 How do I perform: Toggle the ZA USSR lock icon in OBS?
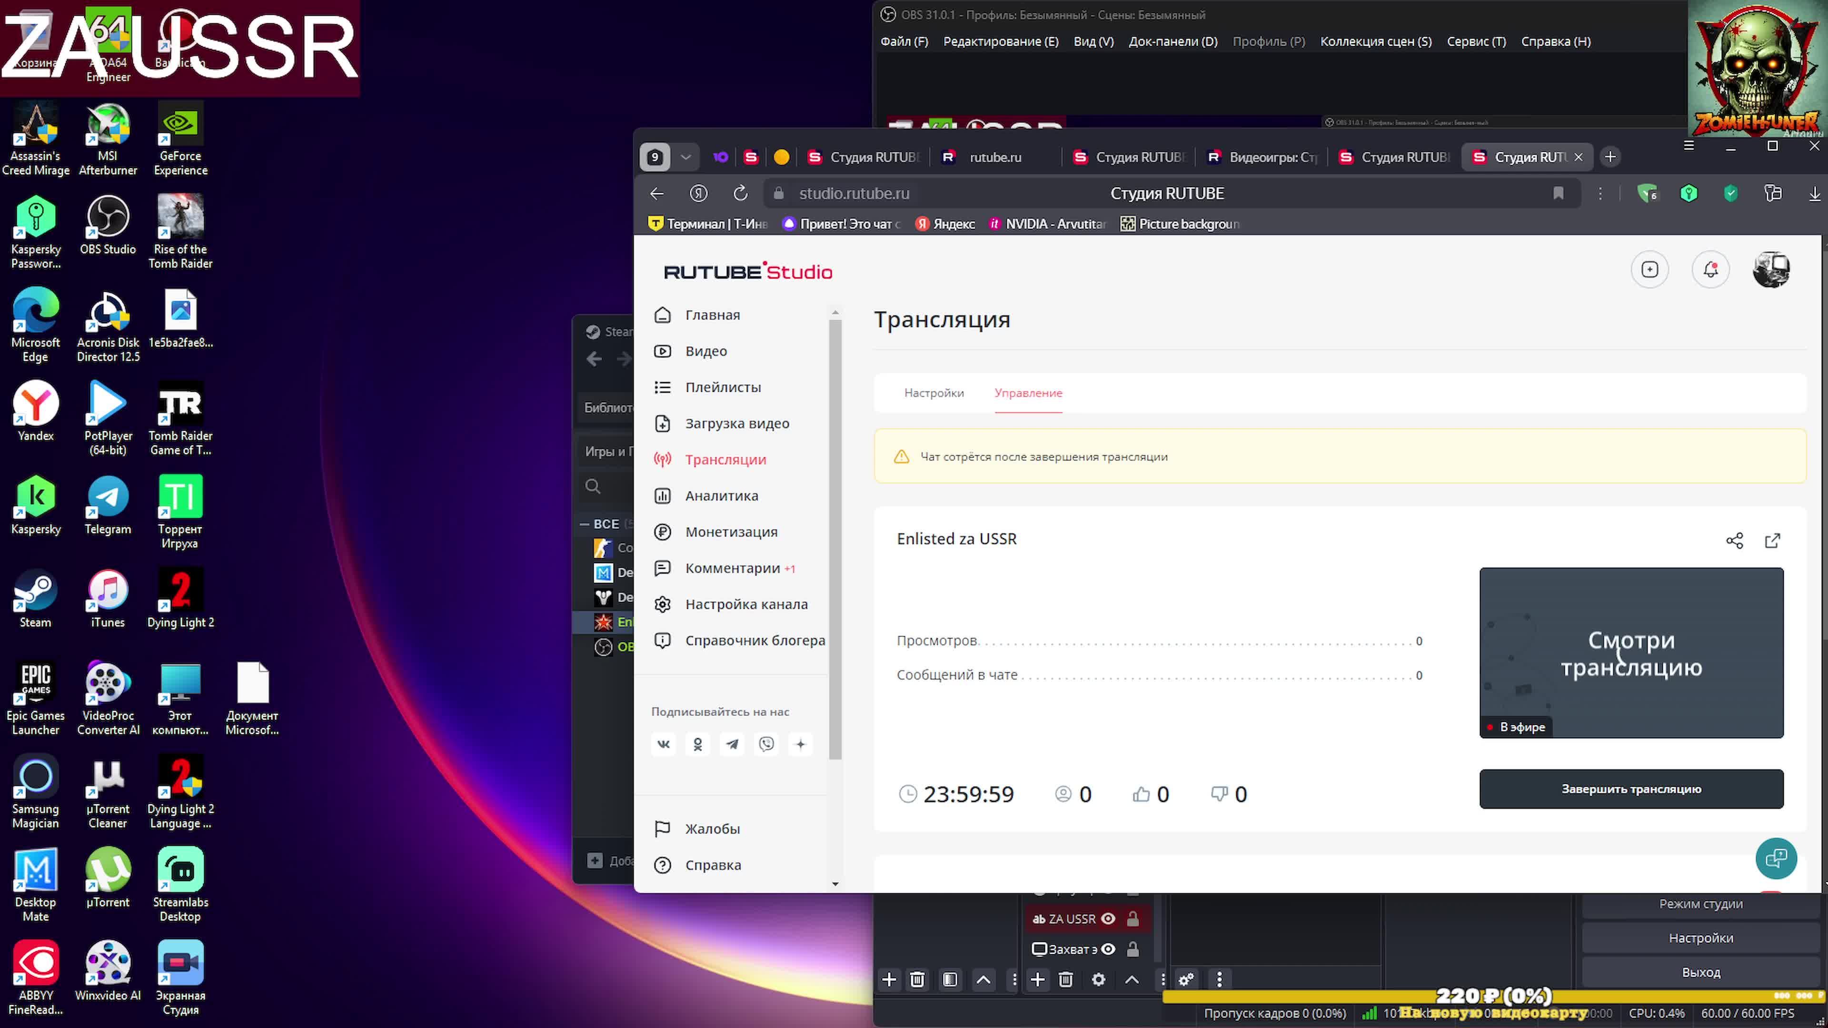tap(1131, 919)
